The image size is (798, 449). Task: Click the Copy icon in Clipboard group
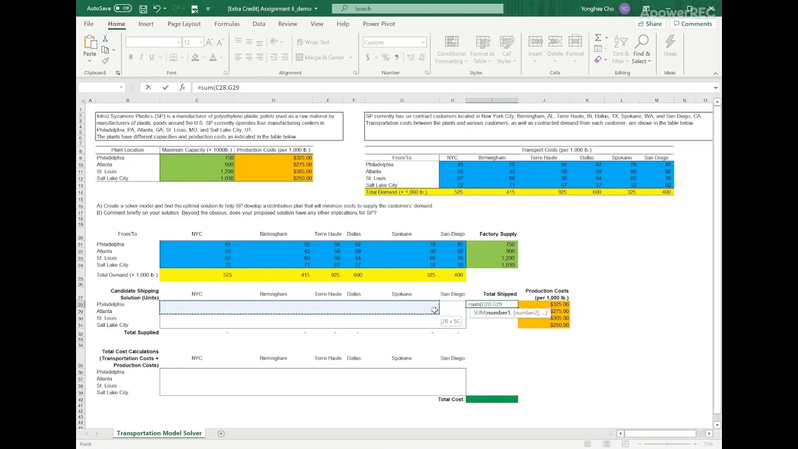pos(105,49)
